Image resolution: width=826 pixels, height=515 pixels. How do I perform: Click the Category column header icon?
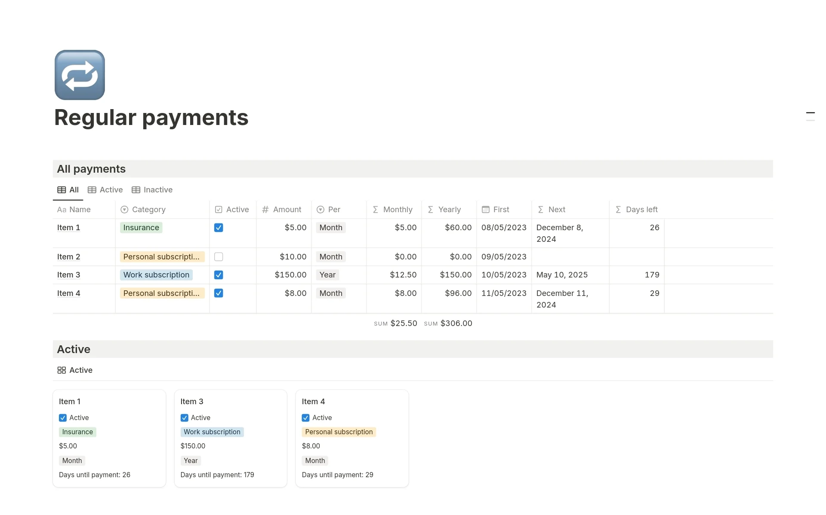tap(124, 210)
